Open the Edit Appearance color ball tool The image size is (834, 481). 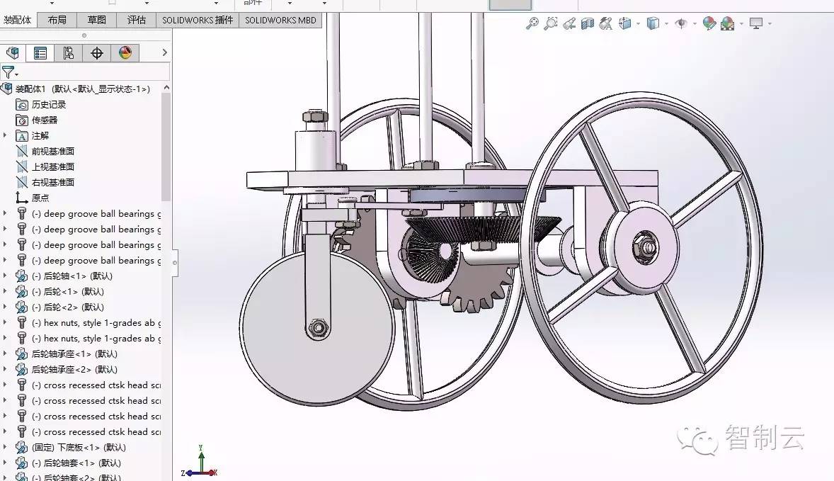709,23
